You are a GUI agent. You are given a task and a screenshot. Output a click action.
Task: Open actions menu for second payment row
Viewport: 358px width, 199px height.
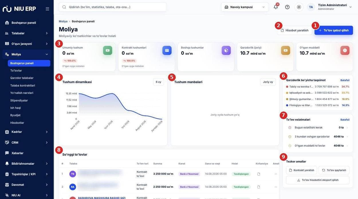pyautogui.click(x=276, y=187)
